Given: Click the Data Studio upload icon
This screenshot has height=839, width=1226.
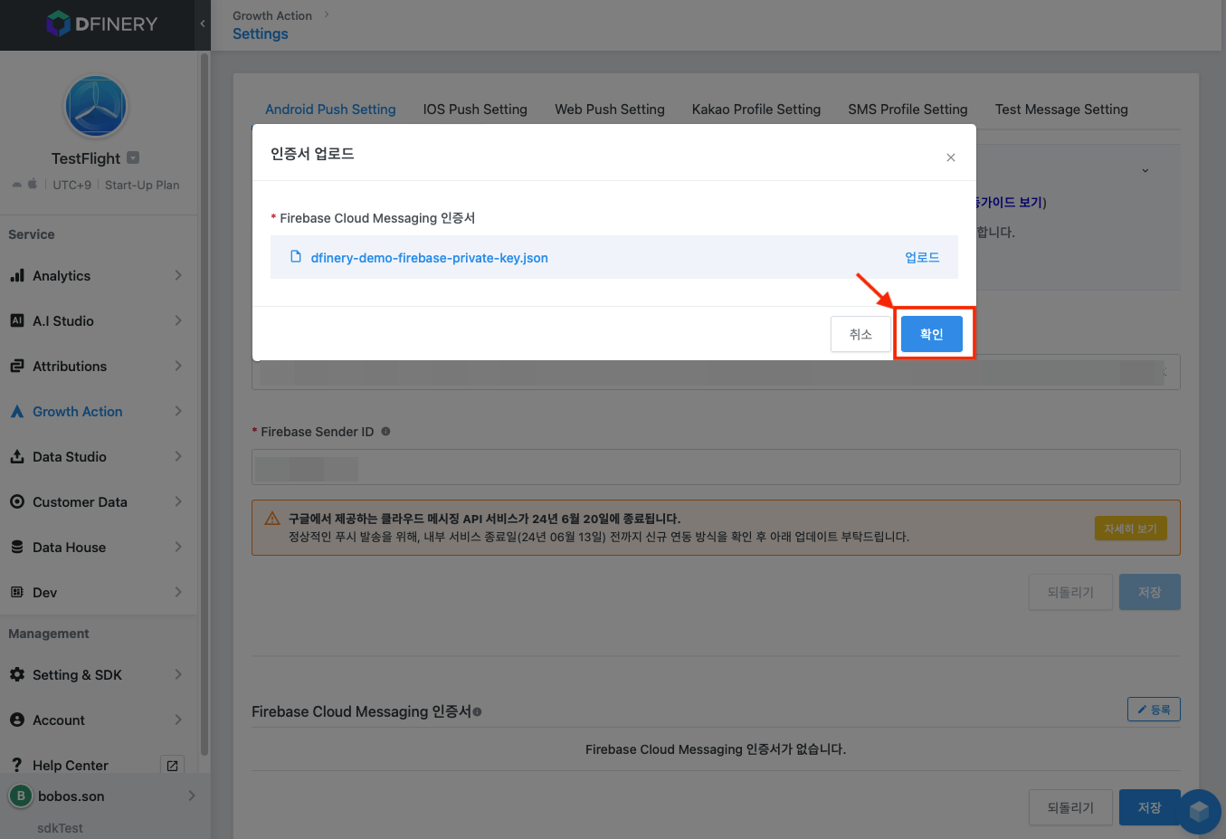Looking at the screenshot, I should [17, 456].
